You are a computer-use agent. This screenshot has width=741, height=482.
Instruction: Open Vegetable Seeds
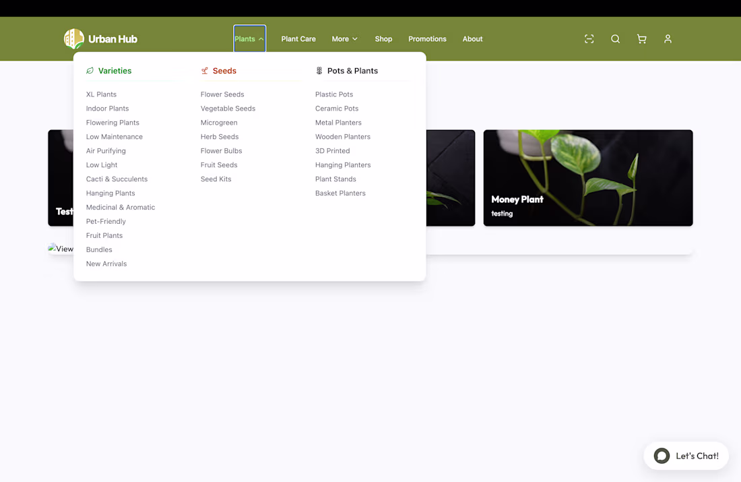point(228,109)
